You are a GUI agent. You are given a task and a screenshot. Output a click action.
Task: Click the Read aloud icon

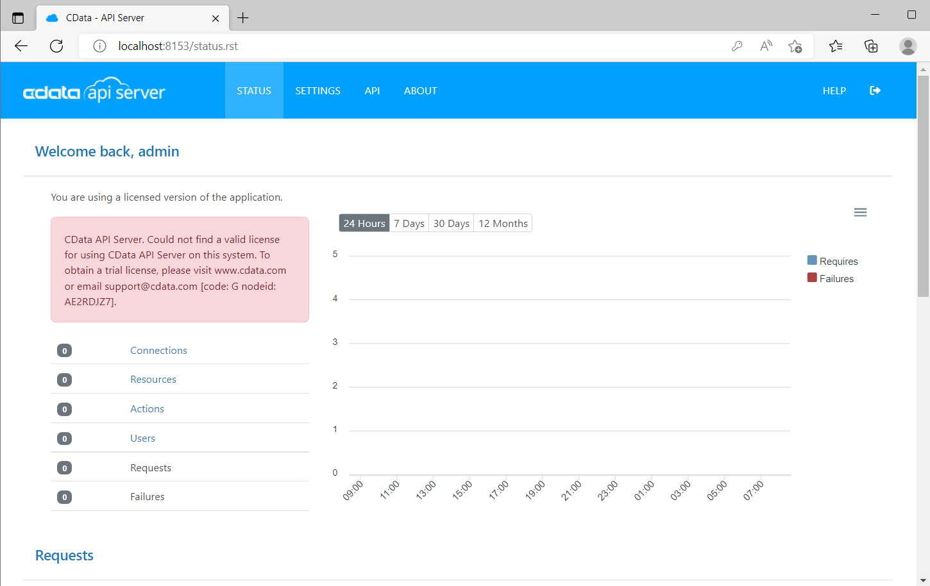tap(766, 46)
